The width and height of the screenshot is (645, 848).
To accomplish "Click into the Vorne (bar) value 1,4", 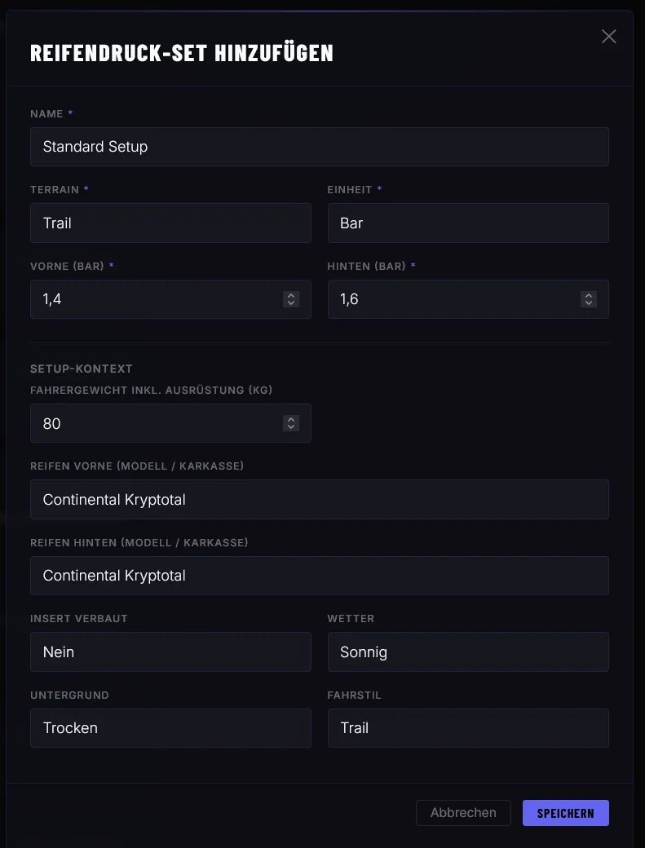I will (x=155, y=299).
